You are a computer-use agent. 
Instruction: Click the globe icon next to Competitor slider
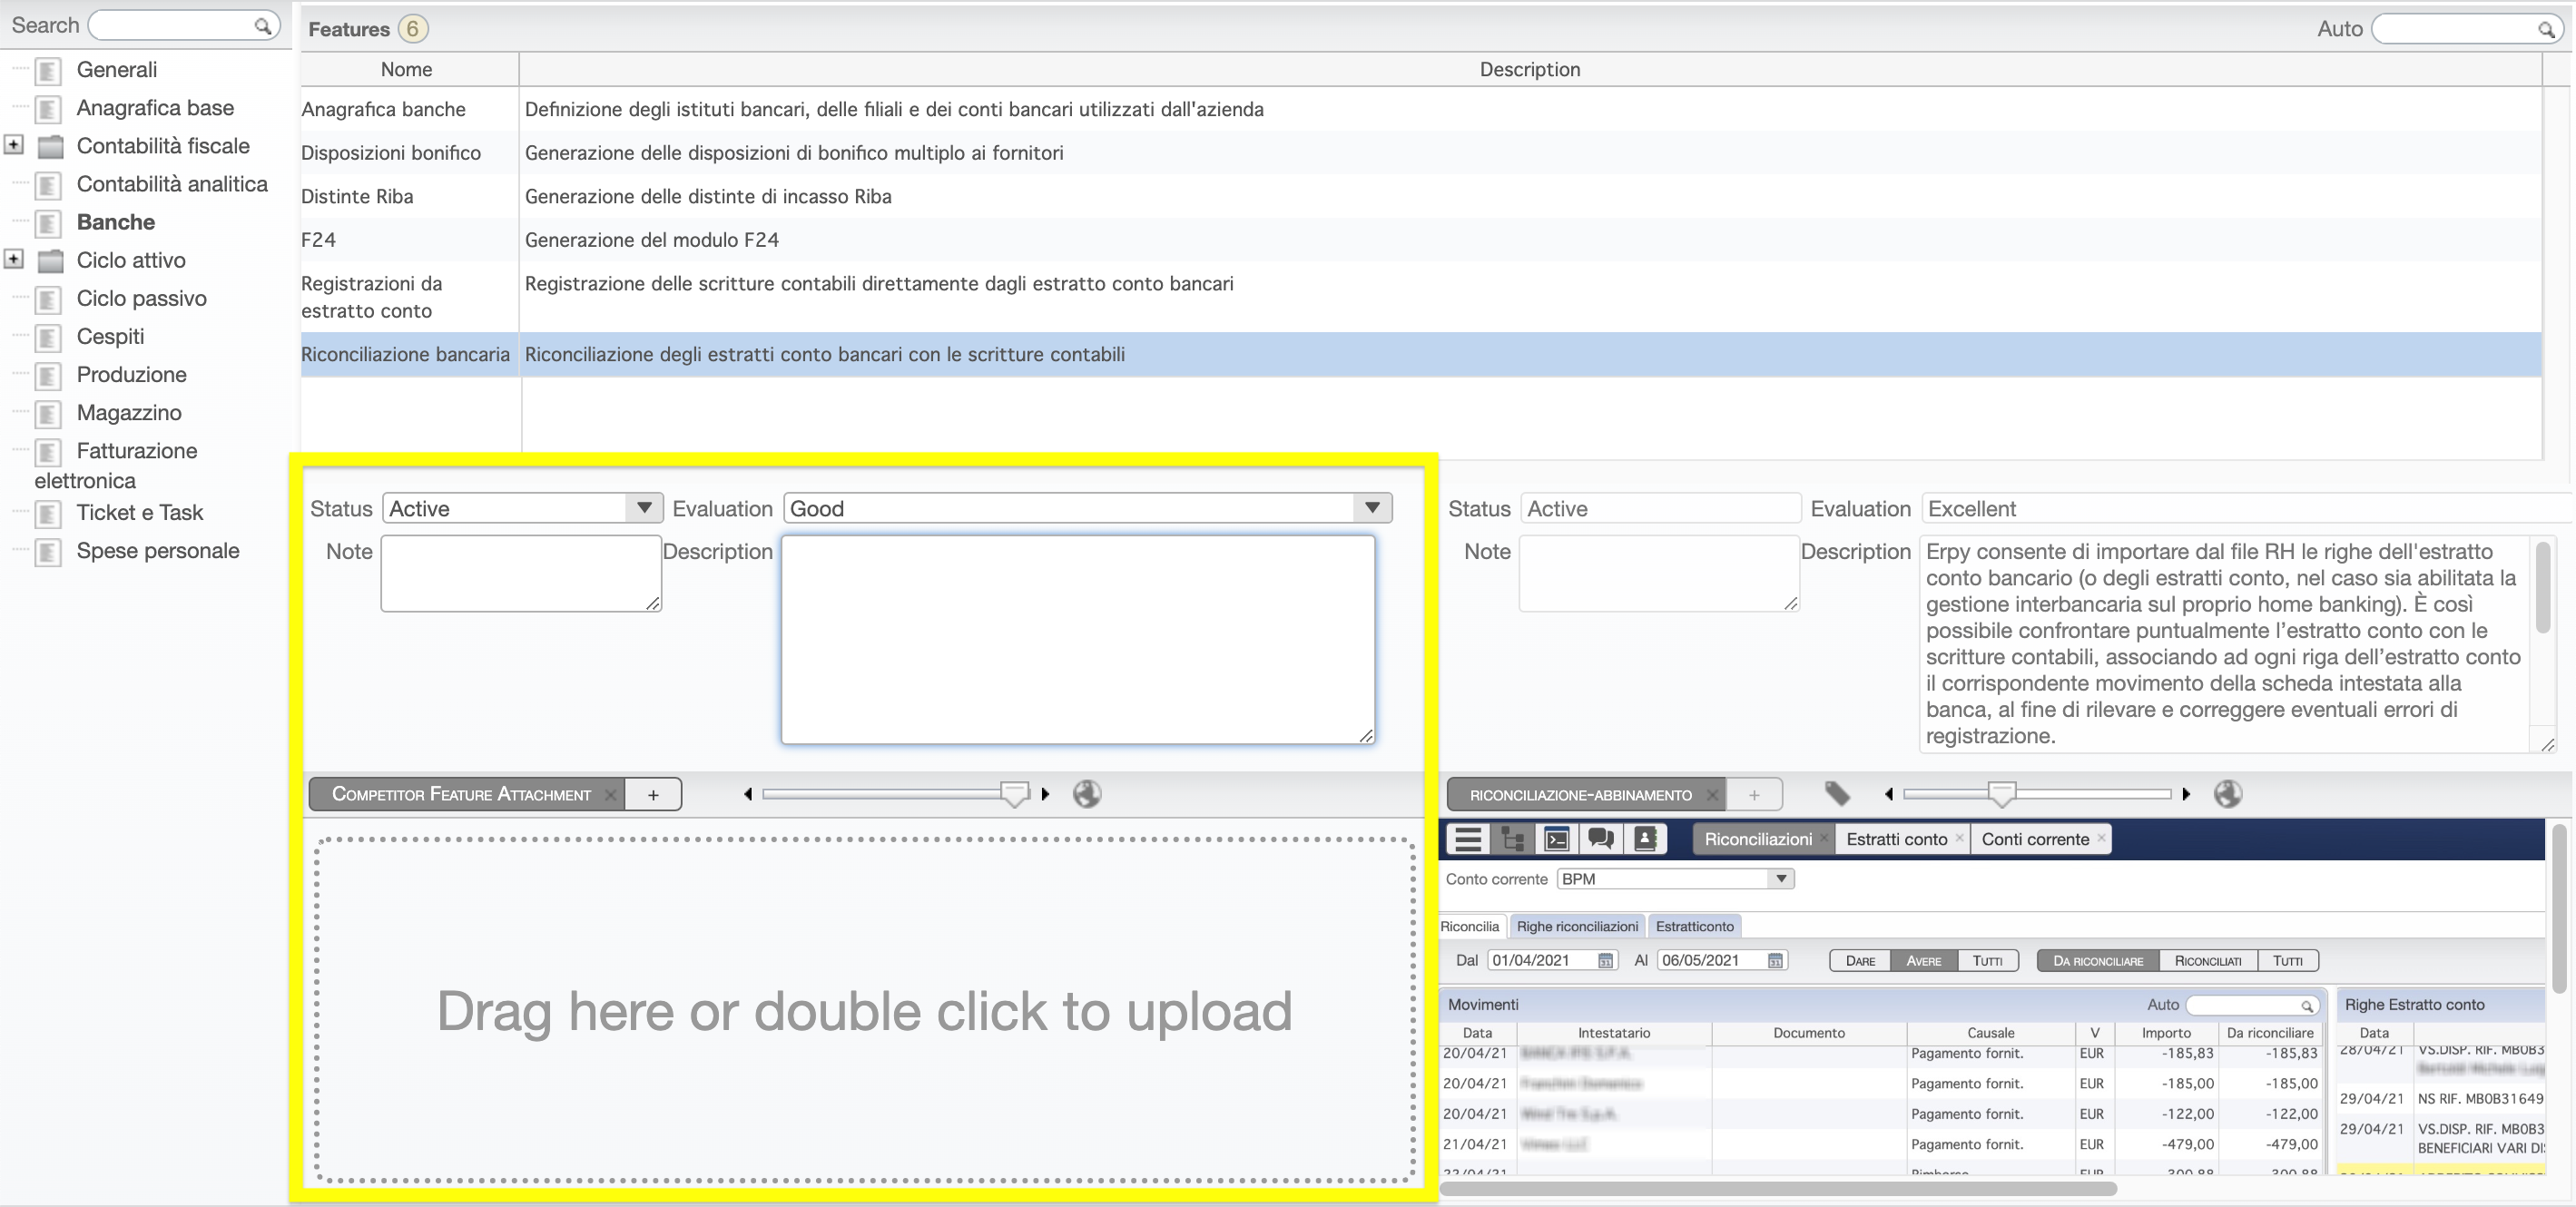click(x=1087, y=794)
